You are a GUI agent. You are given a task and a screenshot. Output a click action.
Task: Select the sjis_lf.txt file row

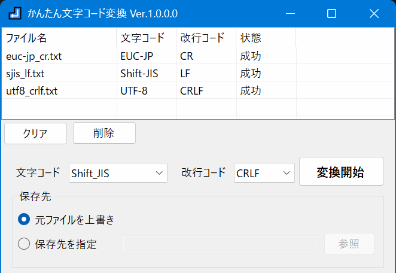[x=198, y=73]
